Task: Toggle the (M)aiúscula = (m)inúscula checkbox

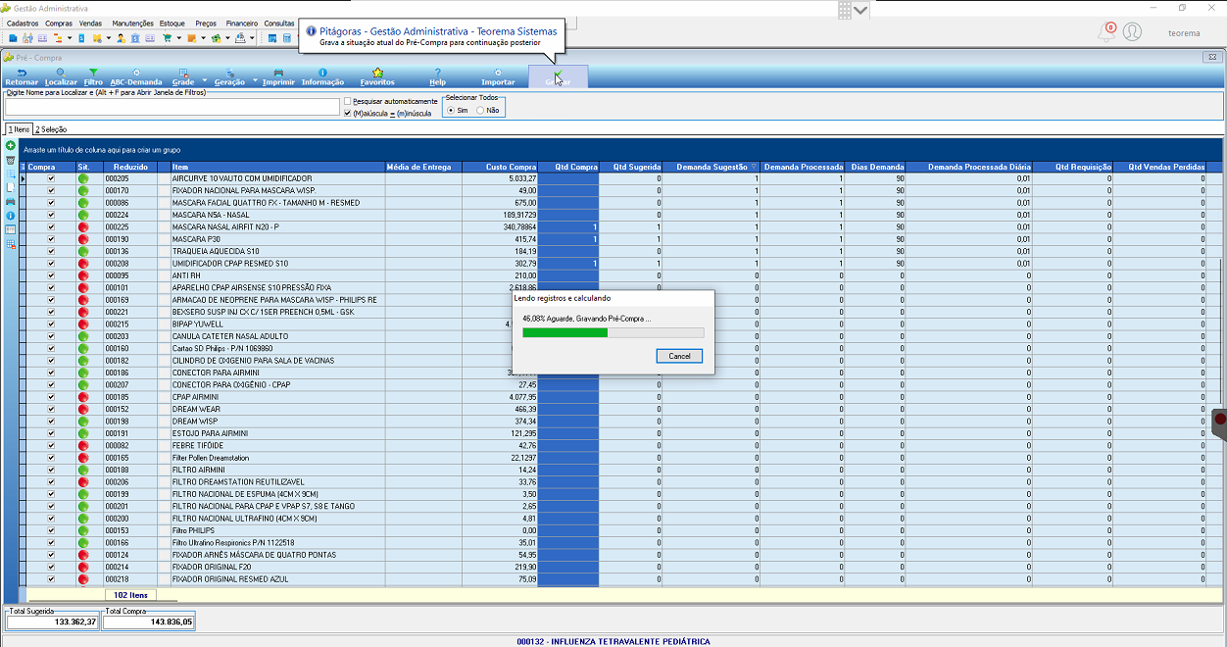Action: coord(348,113)
